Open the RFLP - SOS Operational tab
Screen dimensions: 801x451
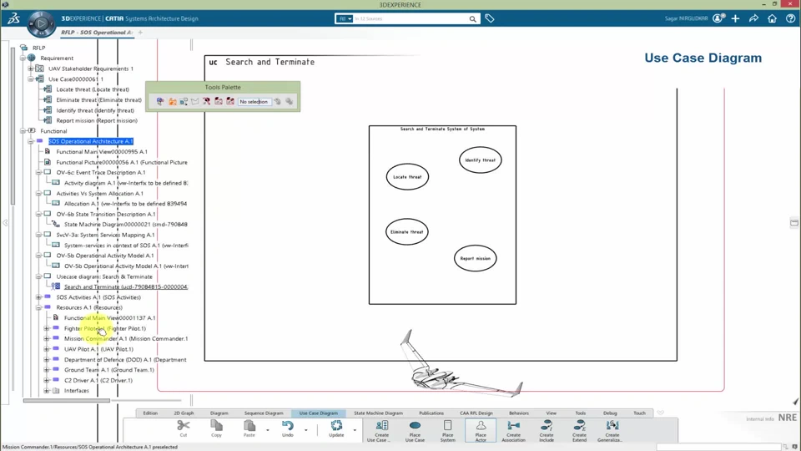tap(97, 33)
